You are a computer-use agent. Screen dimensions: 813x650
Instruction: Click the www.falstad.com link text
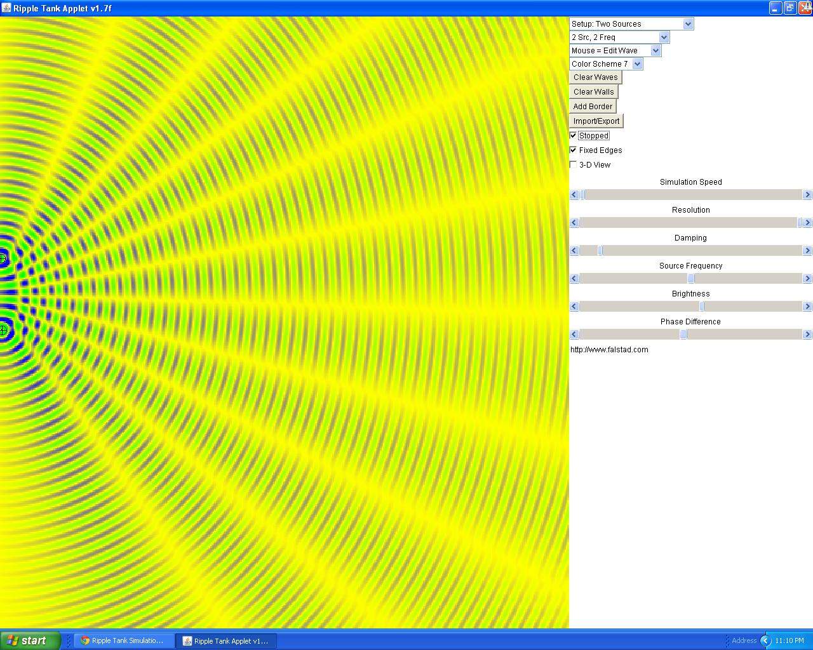point(609,350)
